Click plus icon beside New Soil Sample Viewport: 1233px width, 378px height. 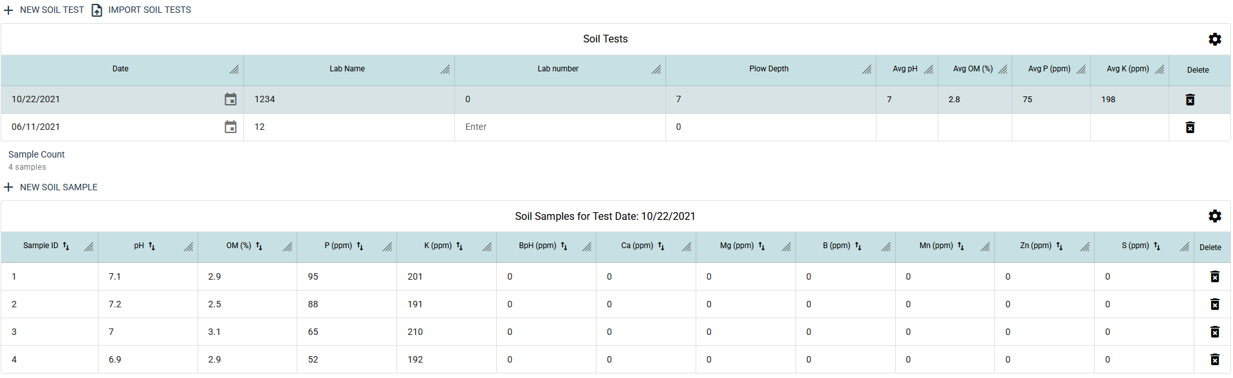point(8,187)
